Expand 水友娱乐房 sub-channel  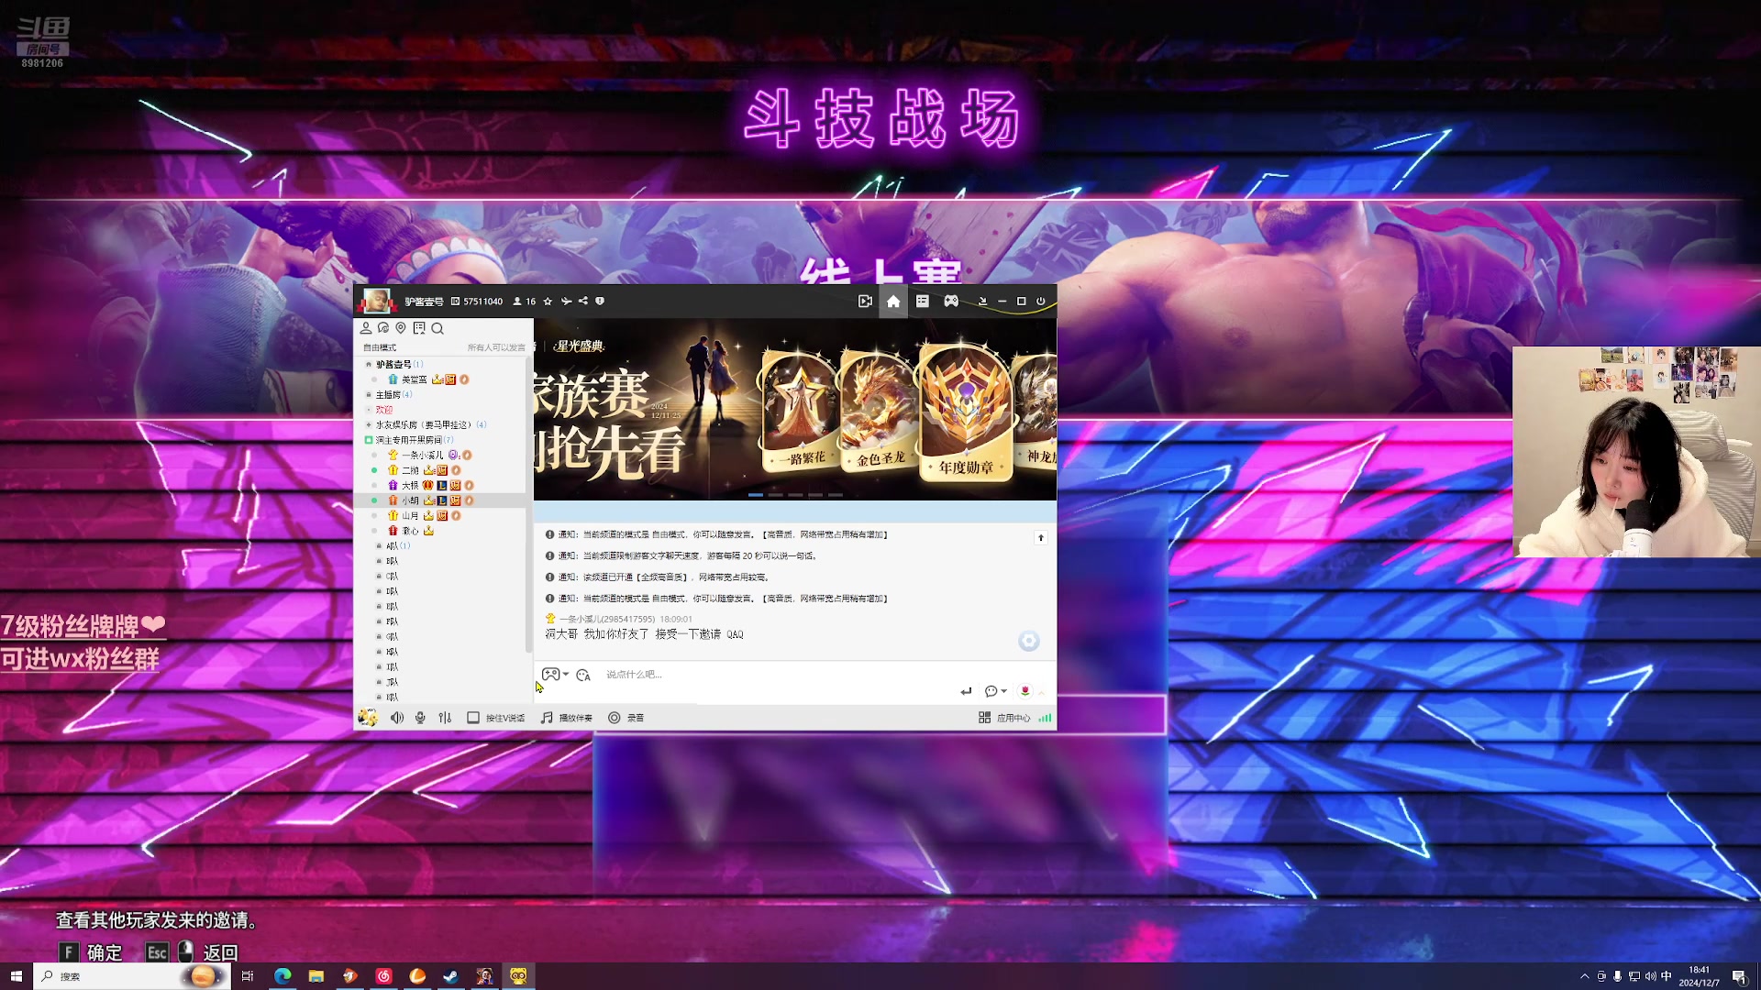pyautogui.click(x=369, y=425)
